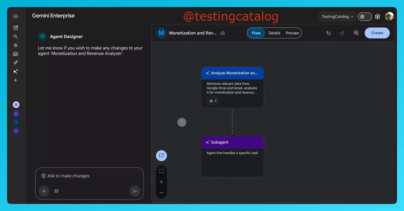Expand the TestingCatalog dropdown
Image resolution: width=404 pixels, height=211 pixels.
click(337, 16)
